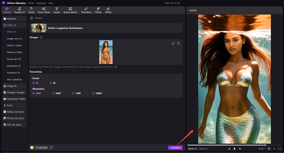The width and height of the screenshot is (284, 153).
Task: Enter fullscreen preview mode
Action: click(280, 149)
